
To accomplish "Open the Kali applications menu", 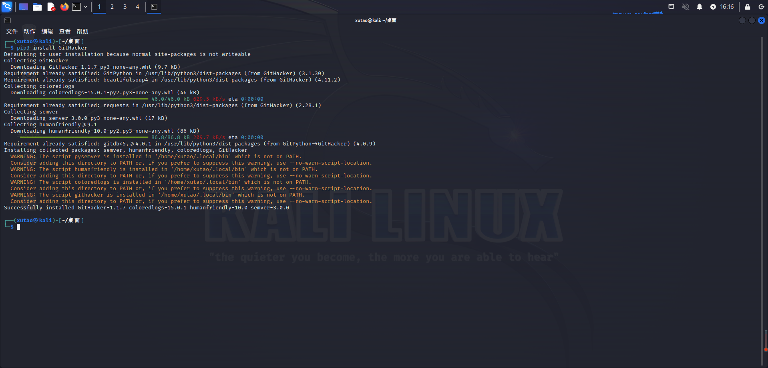I will pos(7,6).
